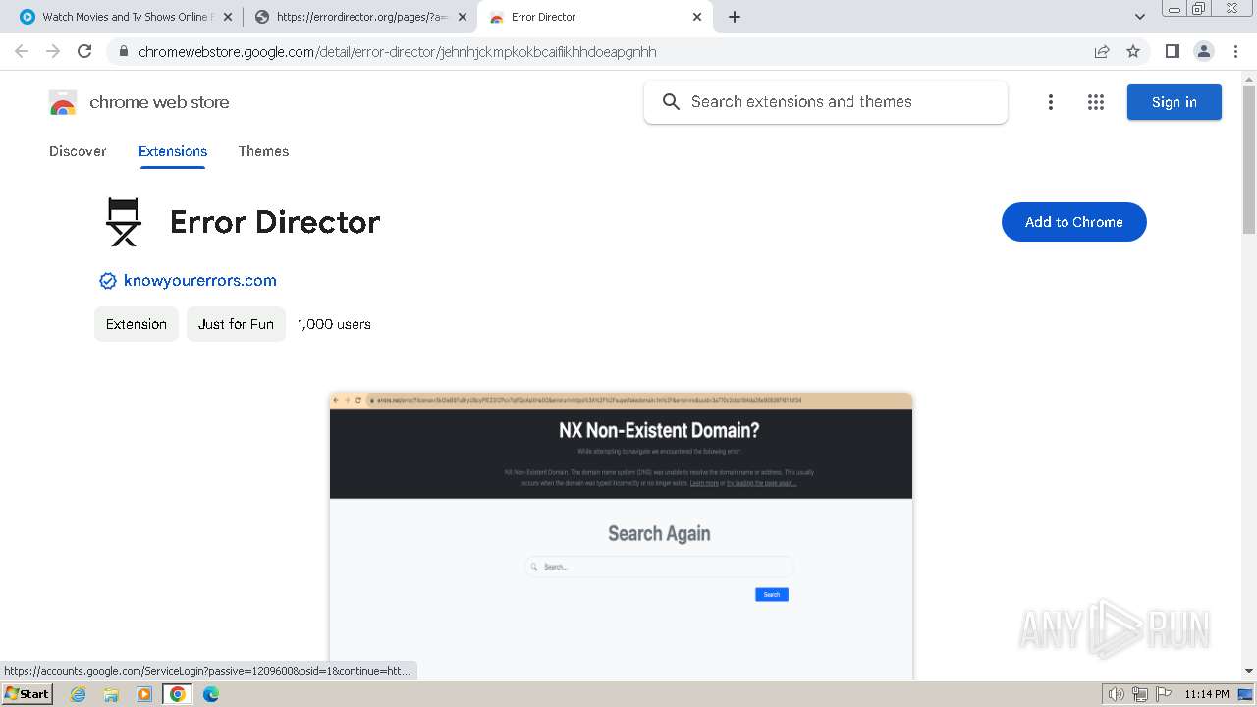Go to the Themes tab

point(263,151)
